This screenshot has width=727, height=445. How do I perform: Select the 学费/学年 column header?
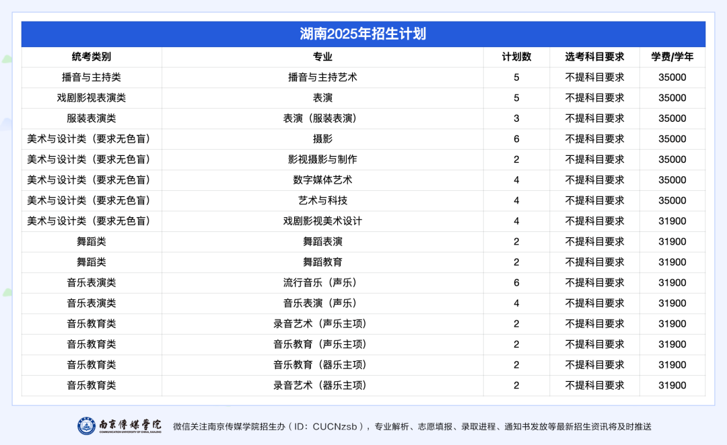pyautogui.click(x=672, y=57)
